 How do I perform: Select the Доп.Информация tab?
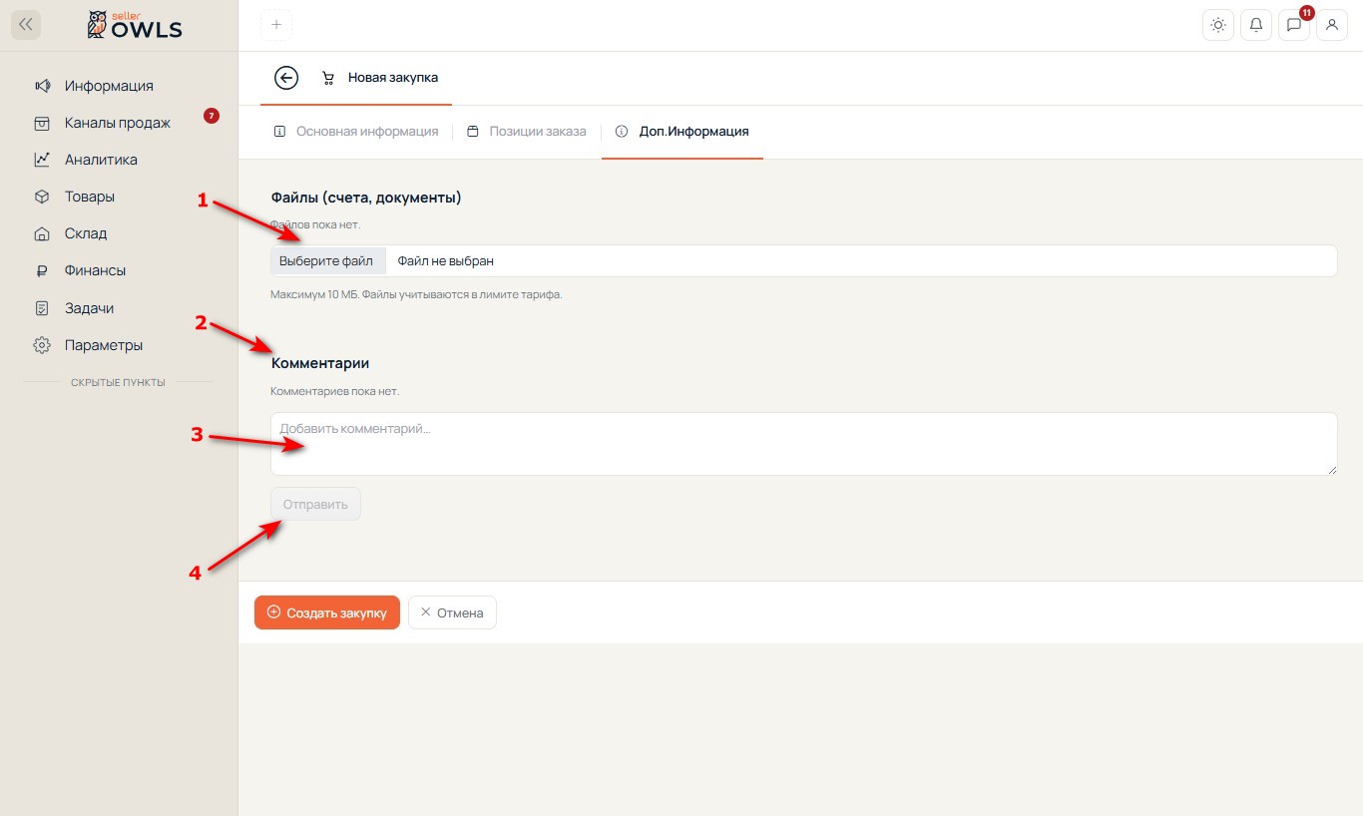[x=682, y=132]
